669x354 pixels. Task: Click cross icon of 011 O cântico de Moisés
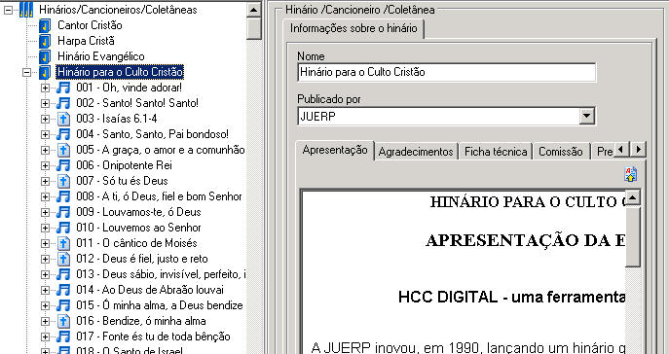tap(63, 243)
